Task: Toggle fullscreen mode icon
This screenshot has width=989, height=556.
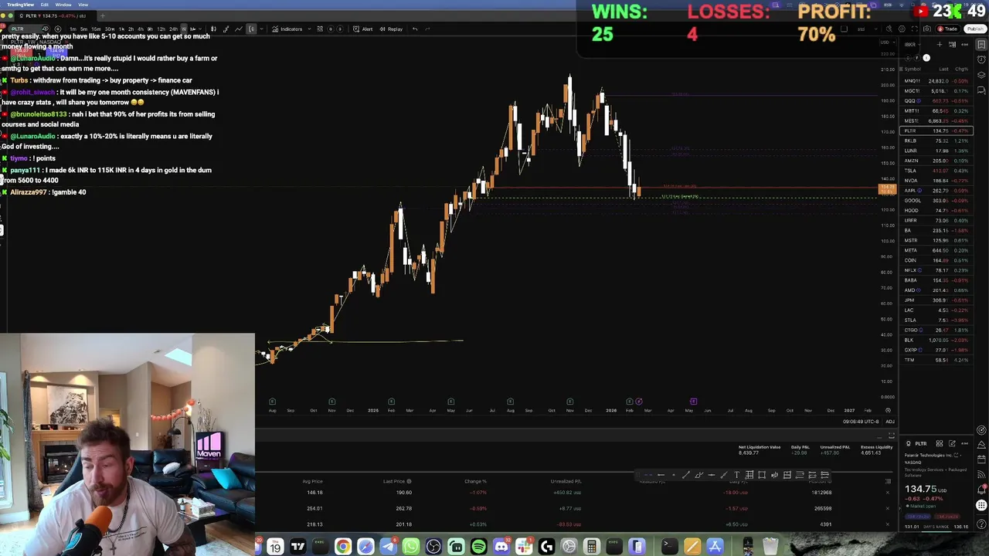Action: (915, 29)
